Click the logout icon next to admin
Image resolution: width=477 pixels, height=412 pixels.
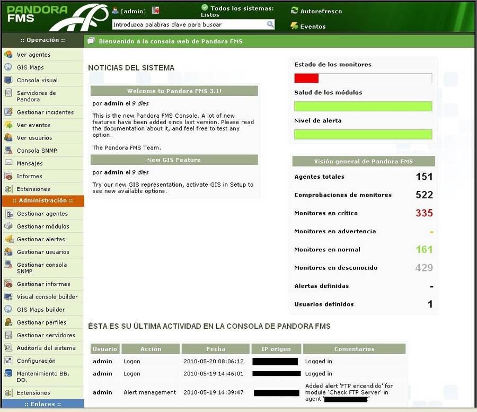[x=155, y=11]
